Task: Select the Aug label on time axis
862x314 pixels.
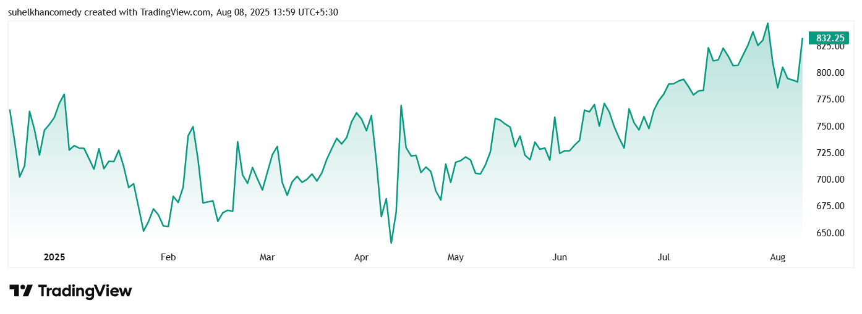Action: pyautogui.click(x=777, y=257)
